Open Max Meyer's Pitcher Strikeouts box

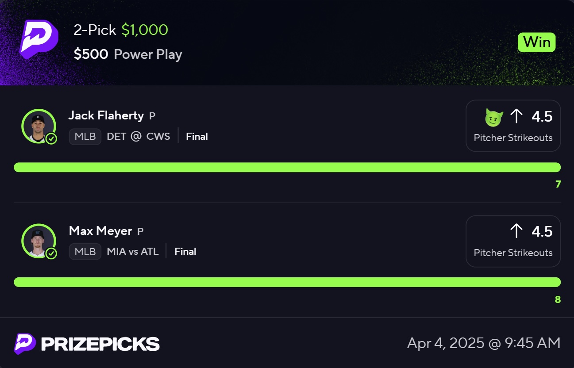point(513,241)
